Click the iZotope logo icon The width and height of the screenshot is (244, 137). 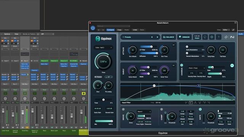(x=226, y=37)
